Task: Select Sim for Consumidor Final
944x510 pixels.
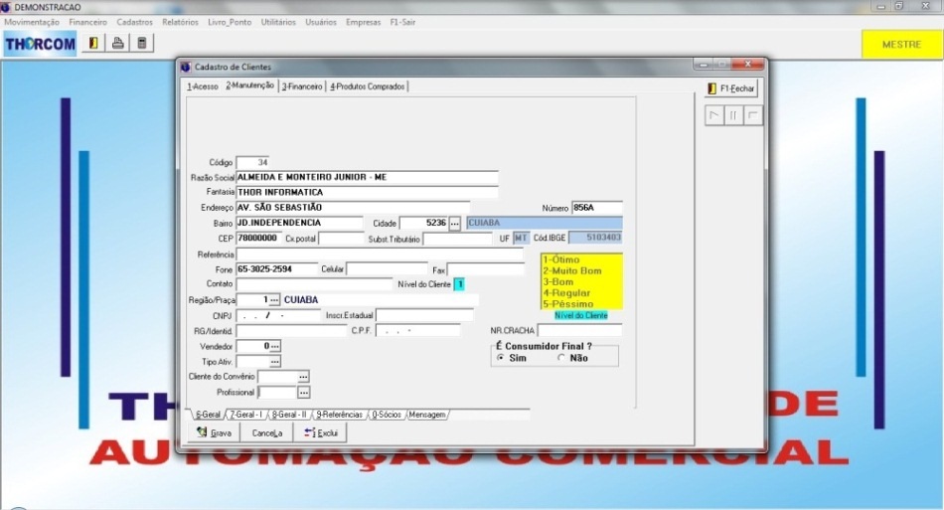Action: pyautogui.click(x=500, y=358)
